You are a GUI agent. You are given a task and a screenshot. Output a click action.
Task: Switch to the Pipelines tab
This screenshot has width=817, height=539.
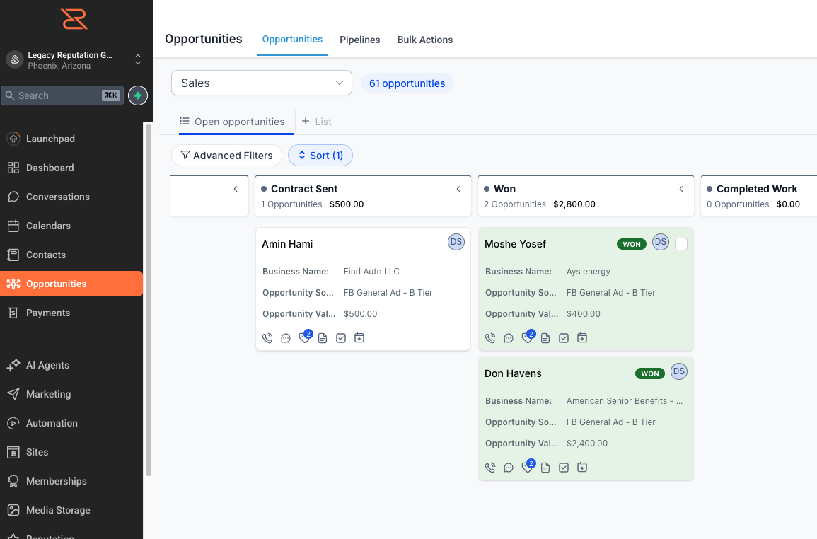[360, 40]
